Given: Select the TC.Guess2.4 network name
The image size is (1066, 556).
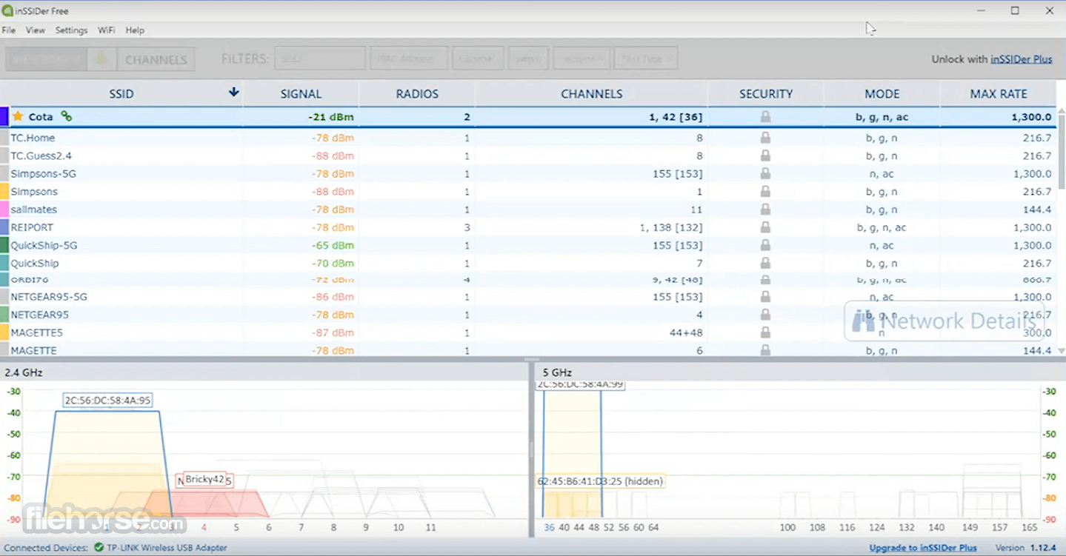Looking at the screenshot, I should click(x=41, y=155).
